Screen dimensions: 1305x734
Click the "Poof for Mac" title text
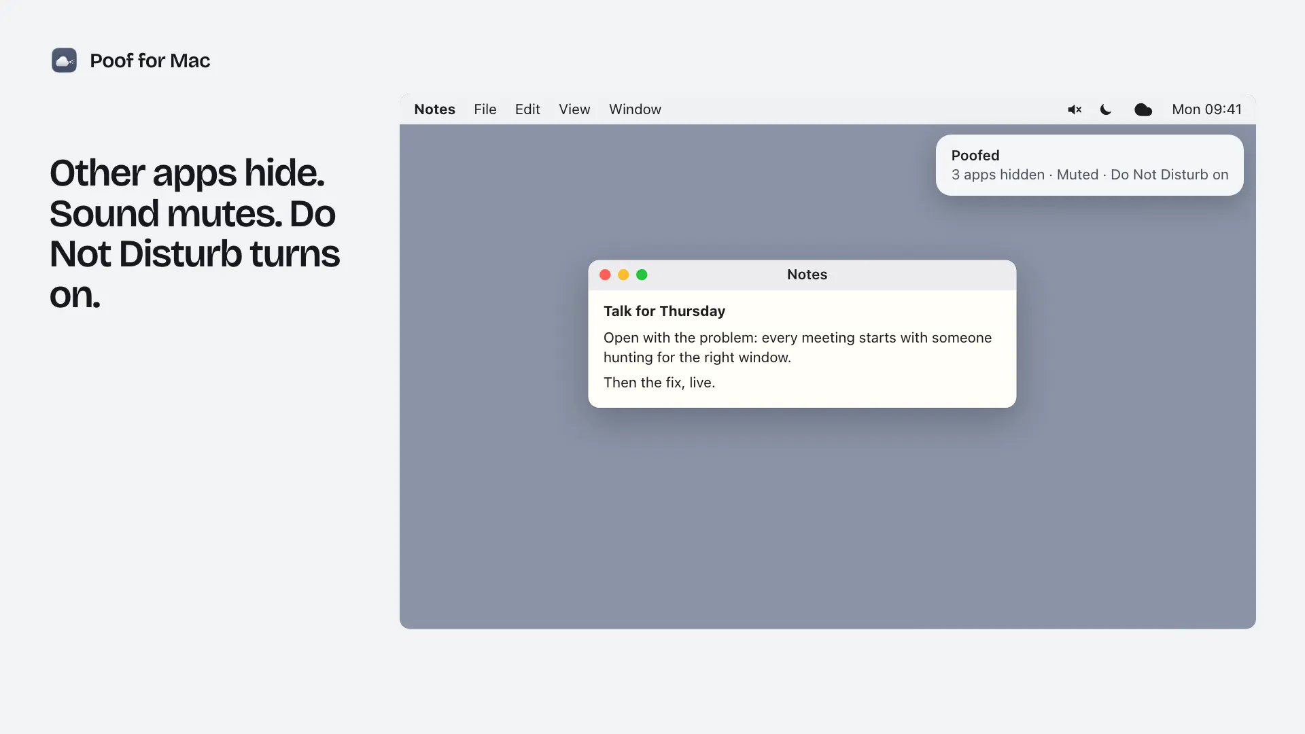pyautogui.click(x=150, y=60)
